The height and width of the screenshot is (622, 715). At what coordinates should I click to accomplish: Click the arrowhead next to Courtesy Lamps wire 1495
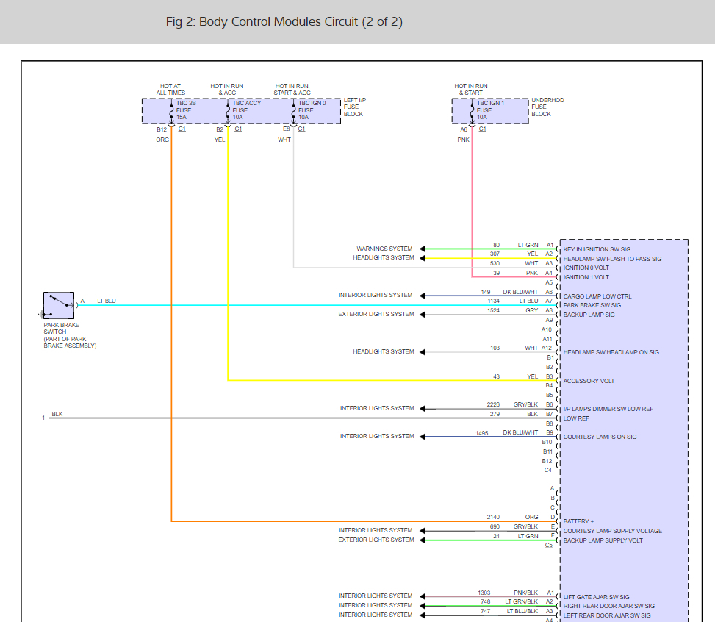click(423, 437)
